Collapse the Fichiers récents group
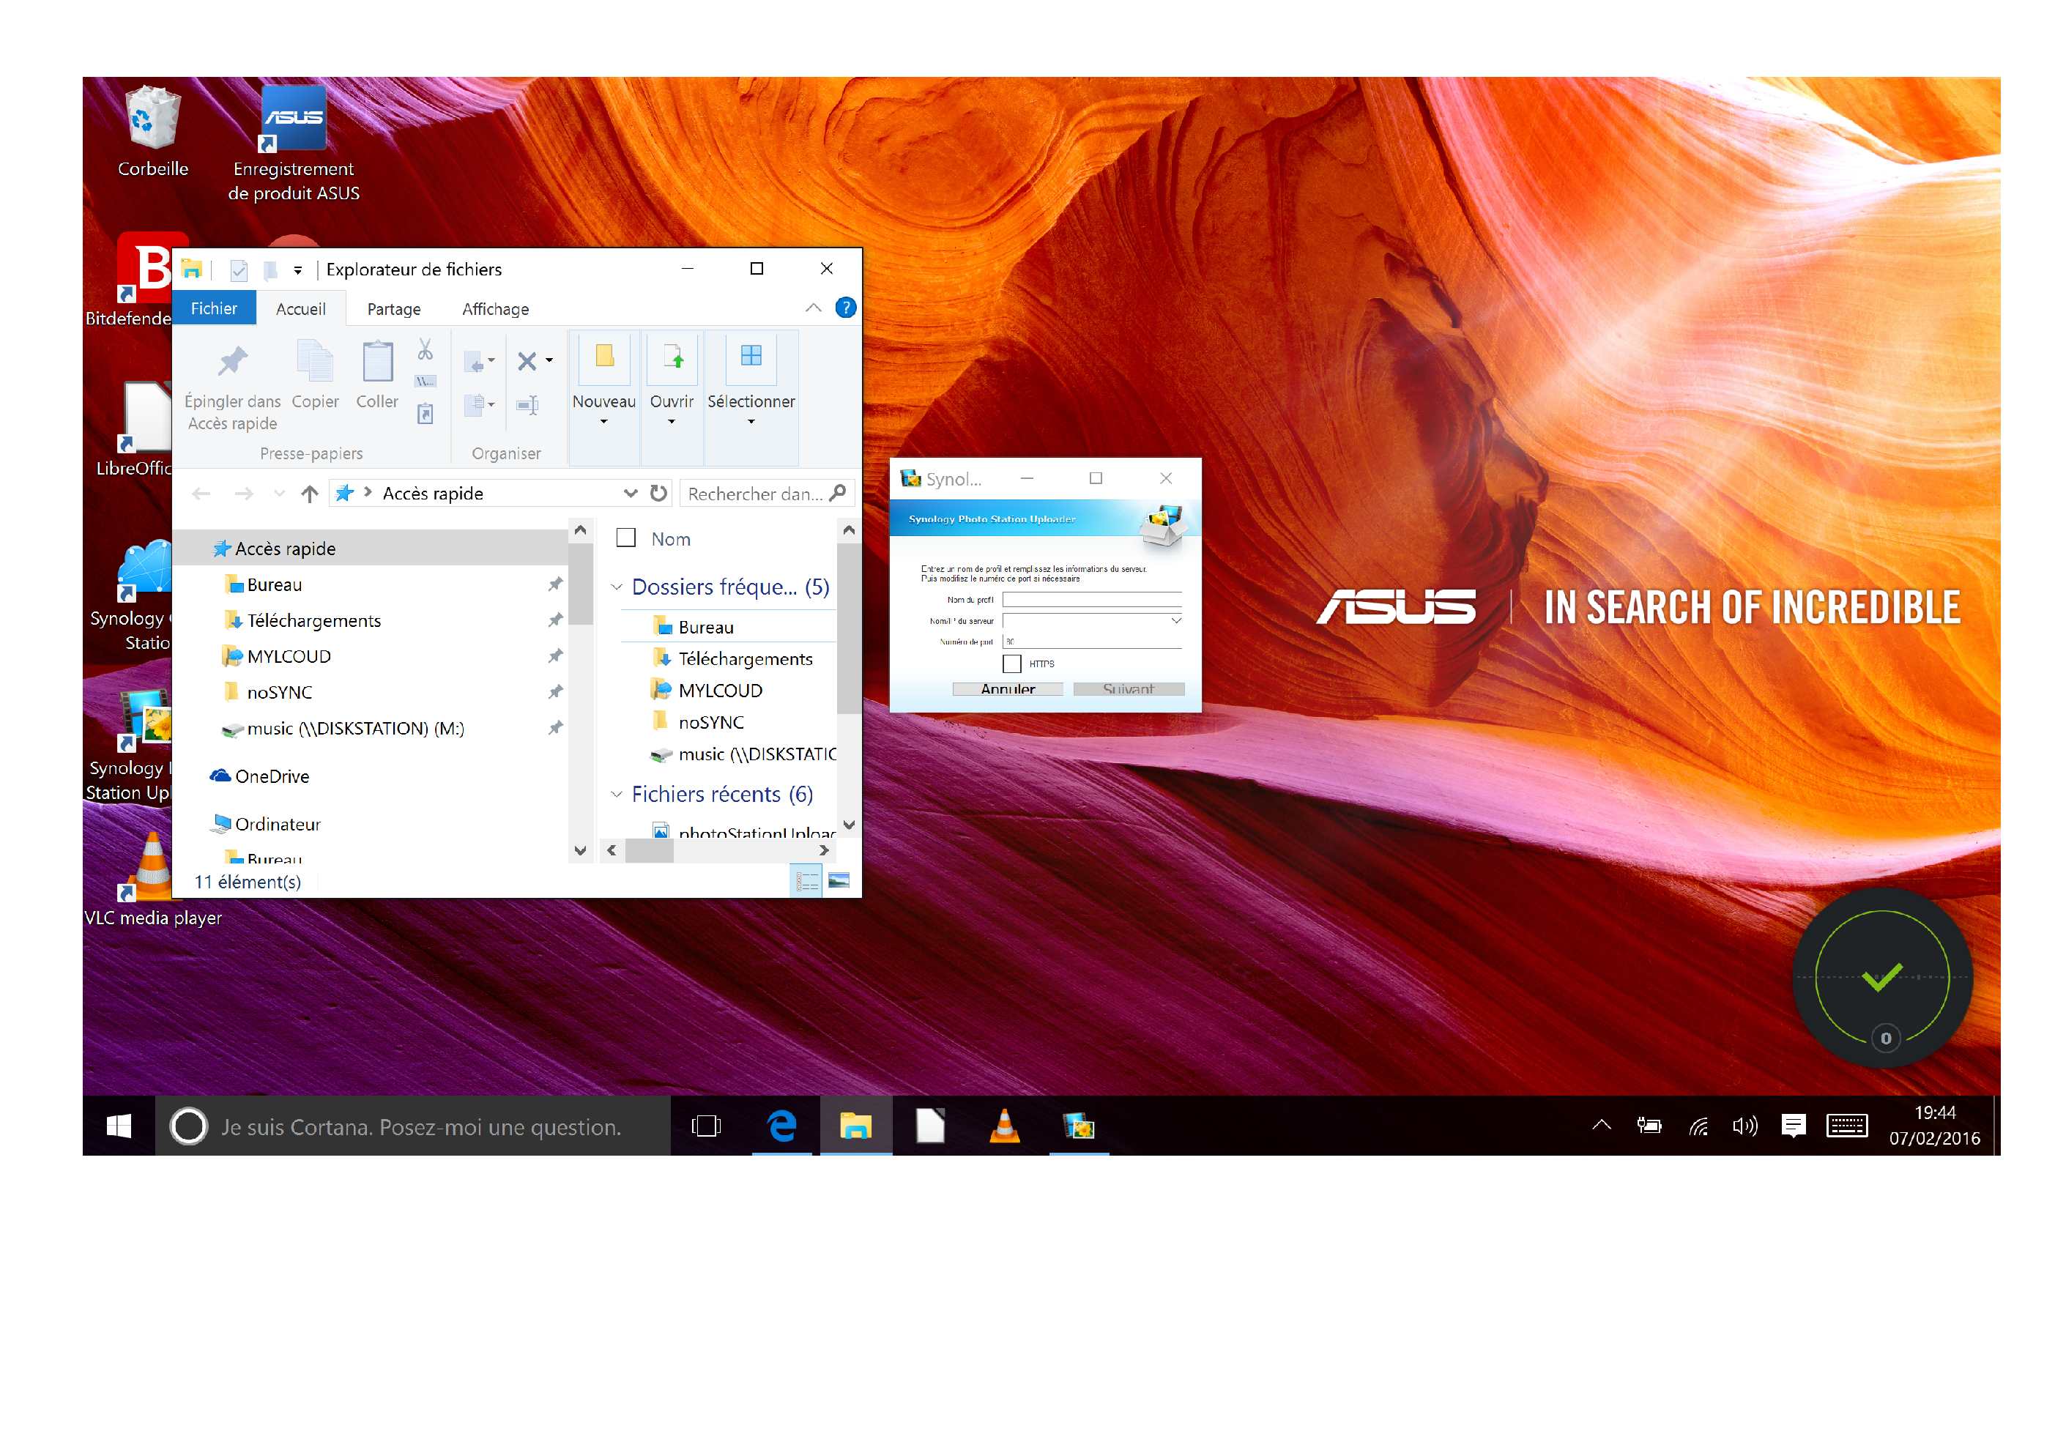This screenshot has width=2055, height=1453. tap(617, 795)
